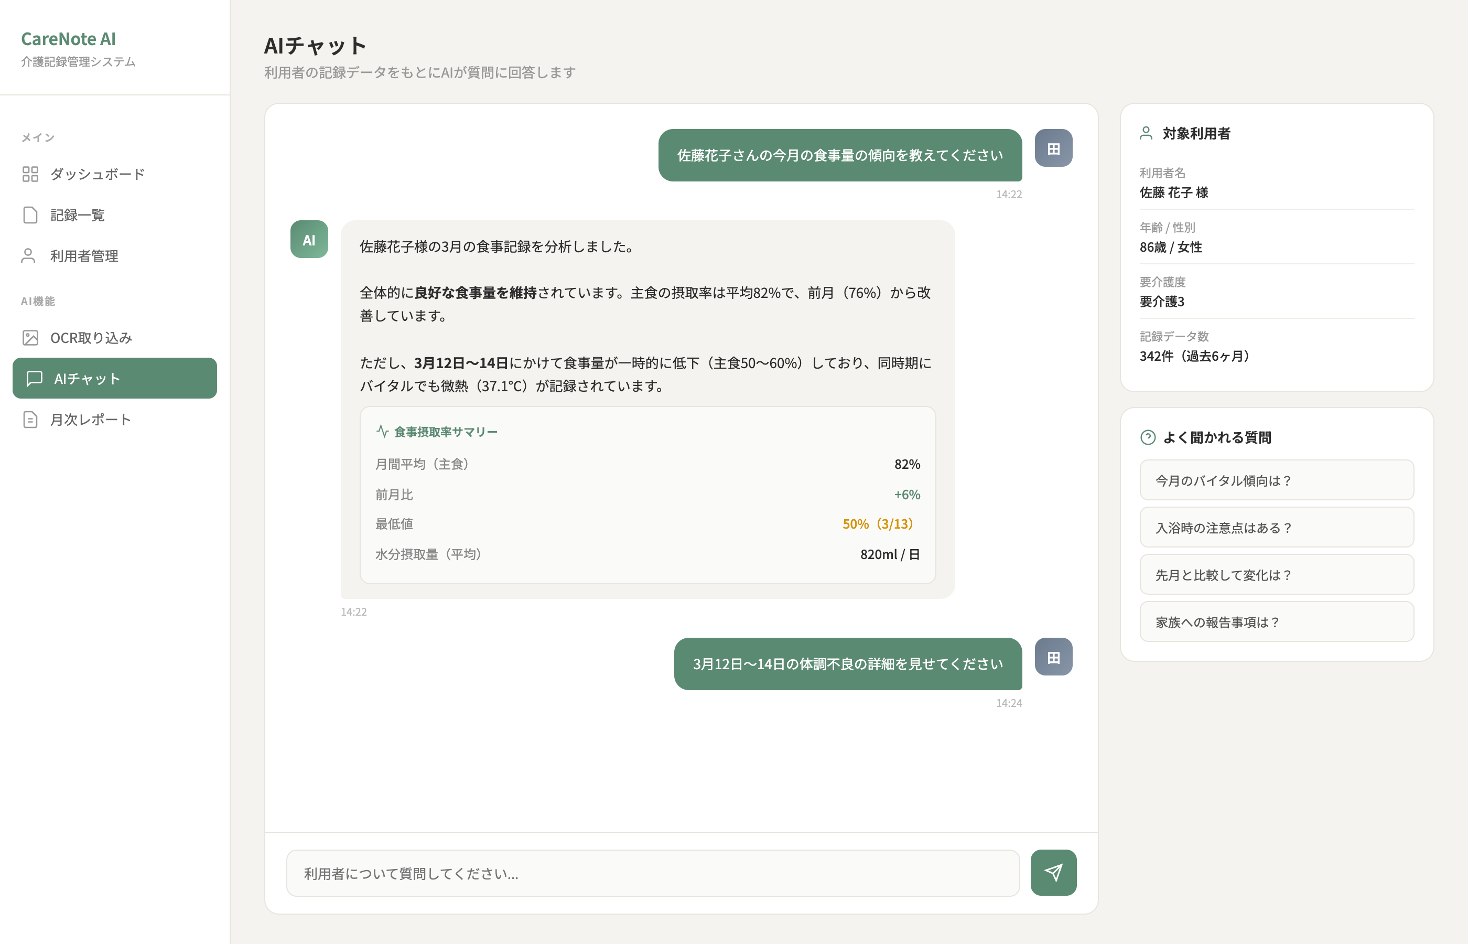Click the AIチャット speech bubble icon
Viewport: 1468px width, 944px height.
pos(34,378)
